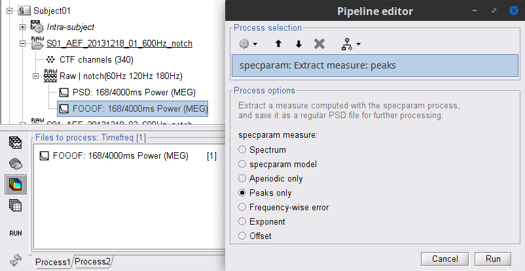Image resolution: width=525 pixels, height=271 pixels.
Task: Click the move process down arrow
Action: [x=299, y=44]
